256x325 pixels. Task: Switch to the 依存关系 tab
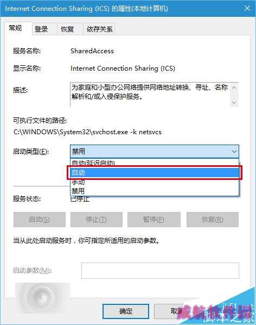click(99, 29)
